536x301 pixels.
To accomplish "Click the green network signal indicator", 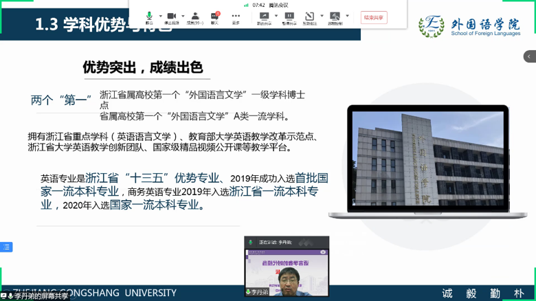I will click(x=246, y=5).
